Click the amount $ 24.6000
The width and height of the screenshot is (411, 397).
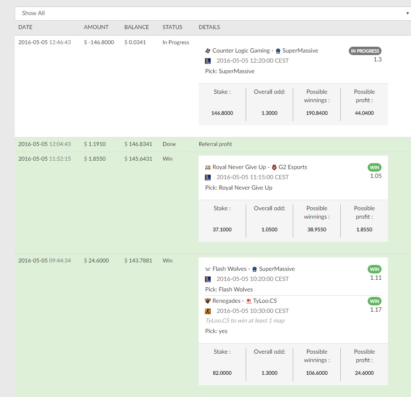[x=96, y=261]
